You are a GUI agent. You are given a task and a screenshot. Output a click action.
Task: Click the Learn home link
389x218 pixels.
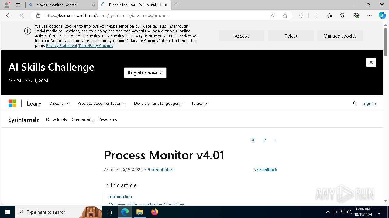click(x=34, y=104)
